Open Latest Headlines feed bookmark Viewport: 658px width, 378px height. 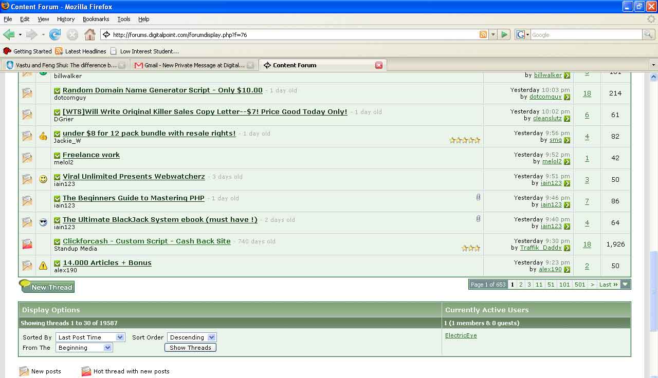81,51
